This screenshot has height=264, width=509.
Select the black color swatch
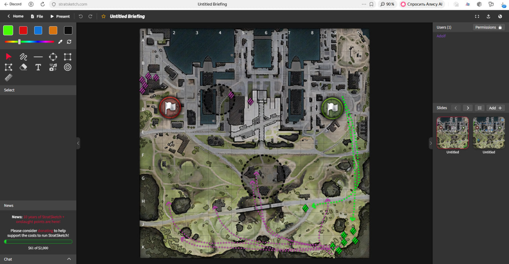pyautogui.click(x=68, y=30)
